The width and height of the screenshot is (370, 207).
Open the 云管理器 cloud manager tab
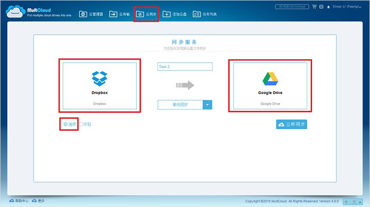point(91,14)
